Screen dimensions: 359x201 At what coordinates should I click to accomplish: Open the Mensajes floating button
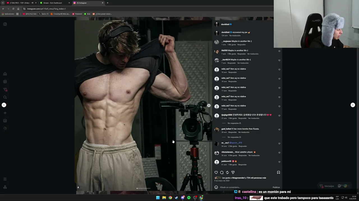point(335,186)
